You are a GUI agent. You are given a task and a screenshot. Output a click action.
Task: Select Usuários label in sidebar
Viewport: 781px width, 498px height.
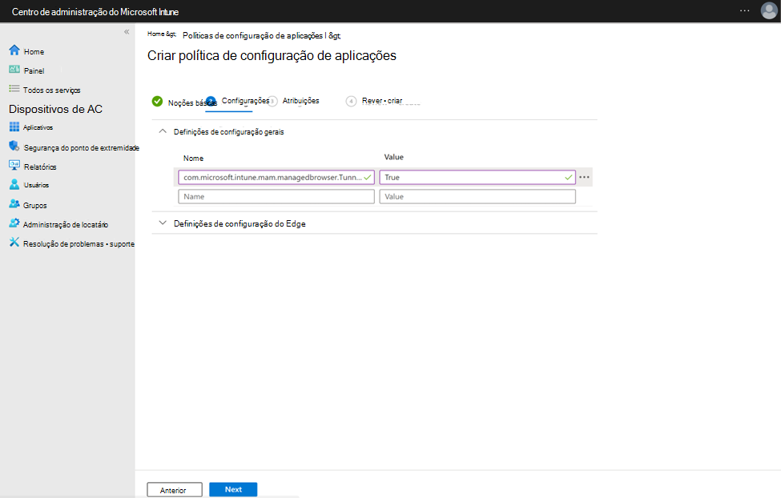36,185
